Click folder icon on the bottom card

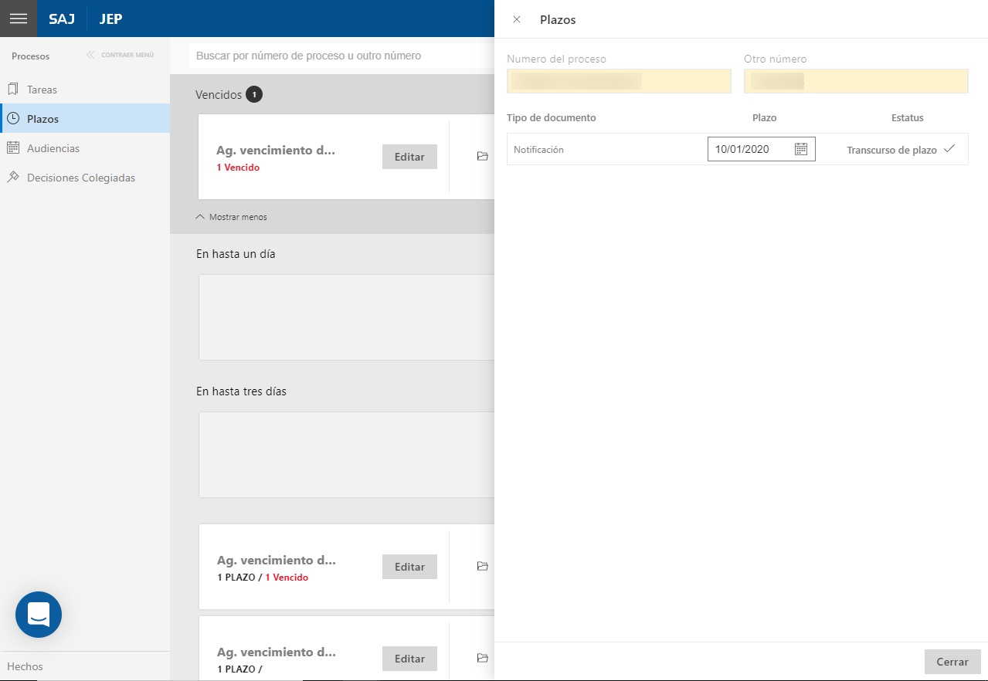[x=483, y=659]
